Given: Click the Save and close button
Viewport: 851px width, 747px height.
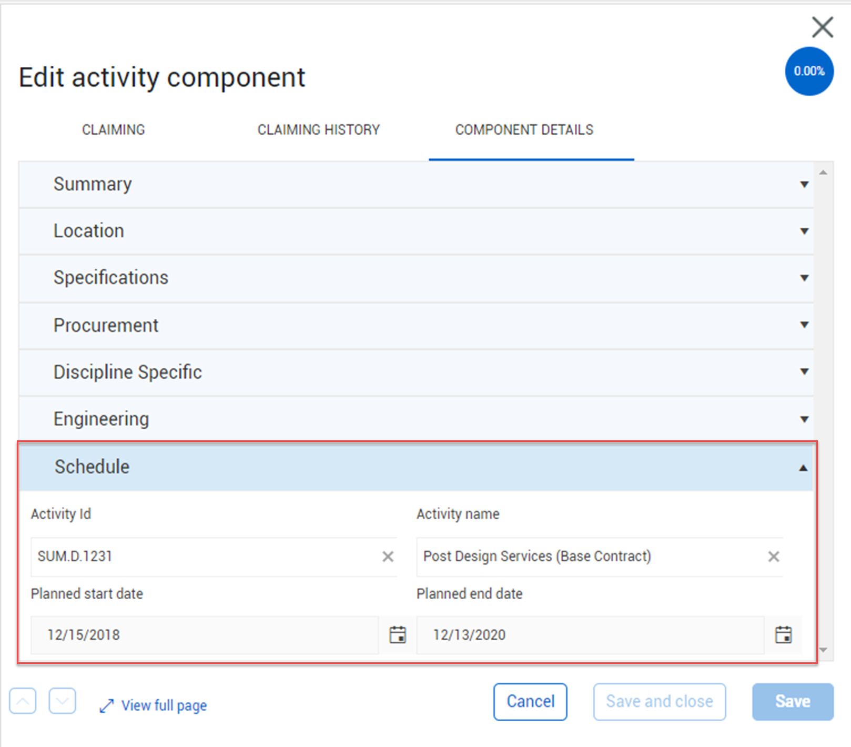Looking at the screenshot, I should point(659,701).
